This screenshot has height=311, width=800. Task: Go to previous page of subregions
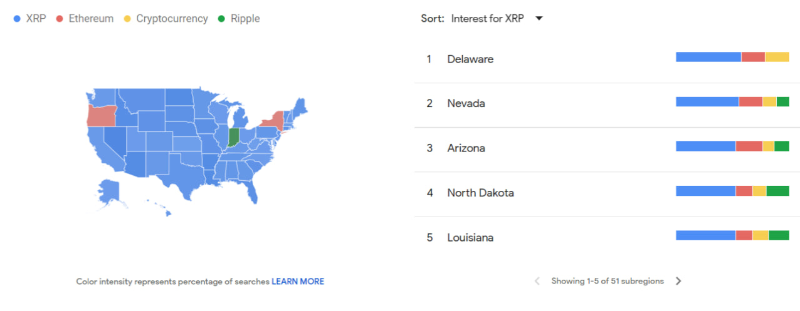[x=537, y=281]
